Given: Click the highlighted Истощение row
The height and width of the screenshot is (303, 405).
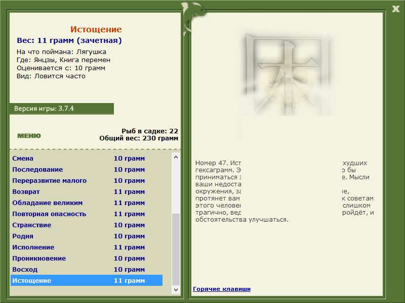Looking at the screenshot, I should pyautogui.click(x=87, y=280).
